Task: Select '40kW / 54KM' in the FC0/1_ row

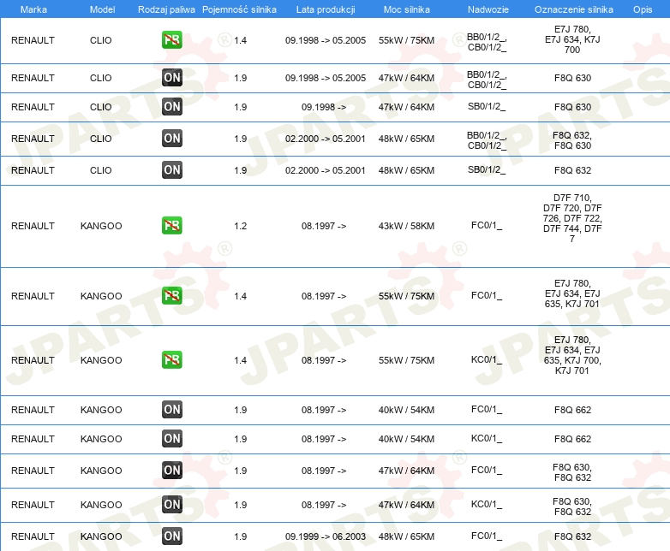Action: tap(406, 410)
